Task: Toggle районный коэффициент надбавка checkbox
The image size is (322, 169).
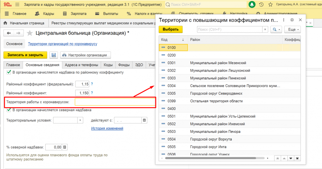Action: click(x=9, y=72)
